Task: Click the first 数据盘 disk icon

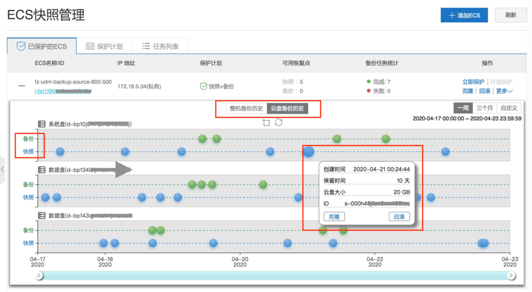Action: pyautogui.click(x=42, y=170)
